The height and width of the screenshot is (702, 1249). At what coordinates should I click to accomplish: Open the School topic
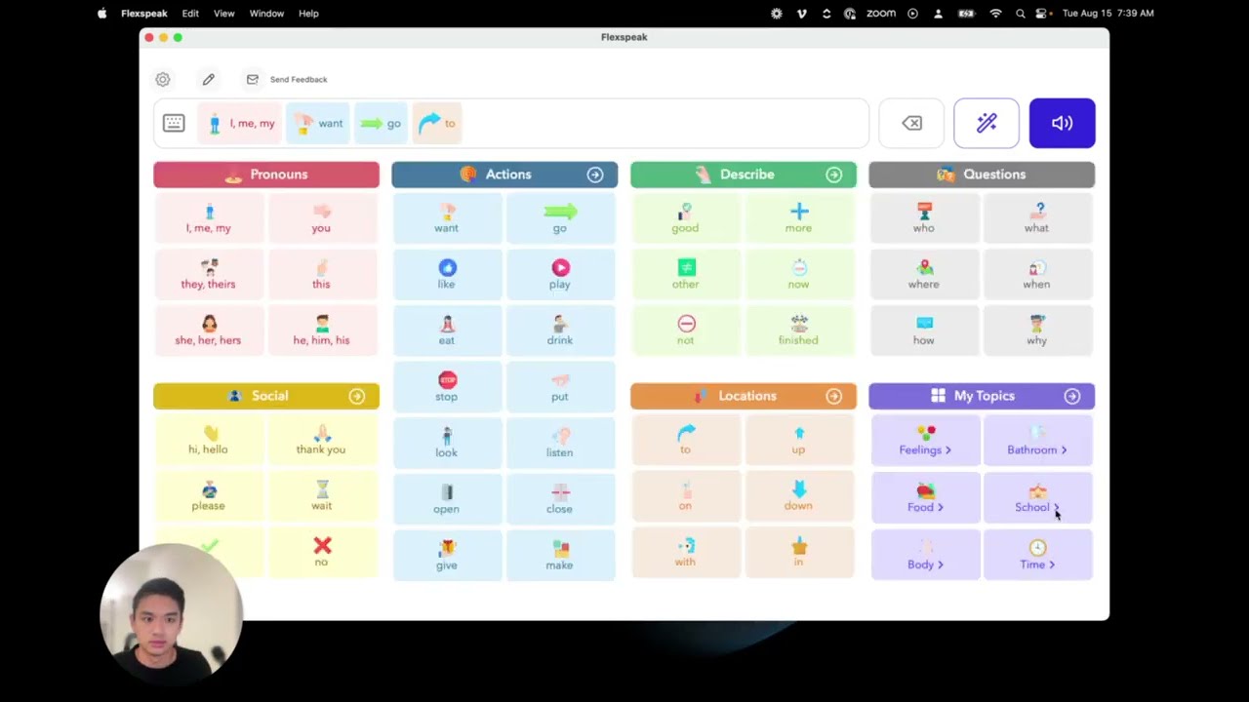point(1037,498)
